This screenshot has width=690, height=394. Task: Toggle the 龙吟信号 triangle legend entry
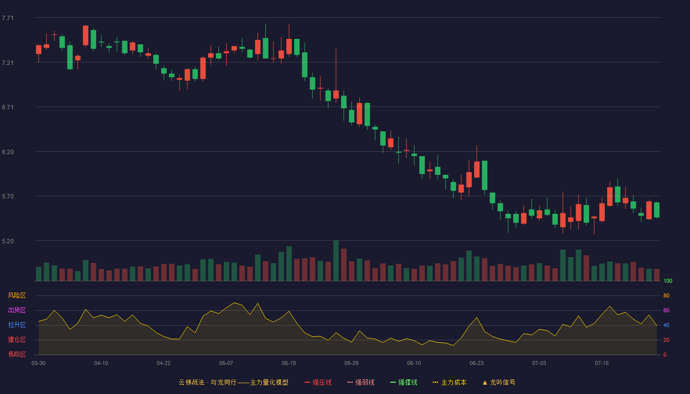pyautogui.click(x=499, y=382)
